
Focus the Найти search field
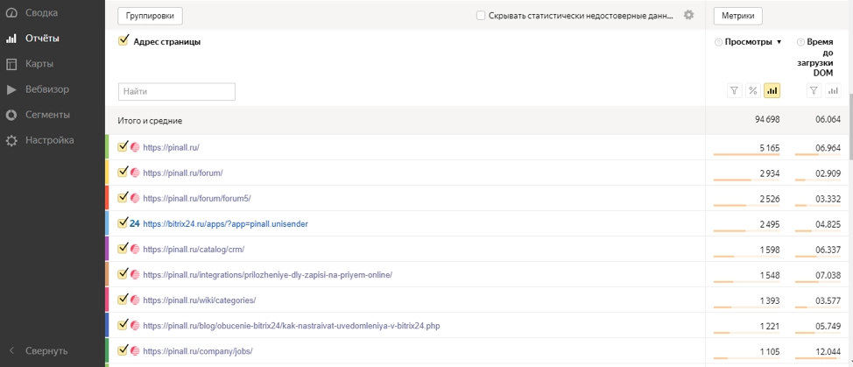(177, 91)
